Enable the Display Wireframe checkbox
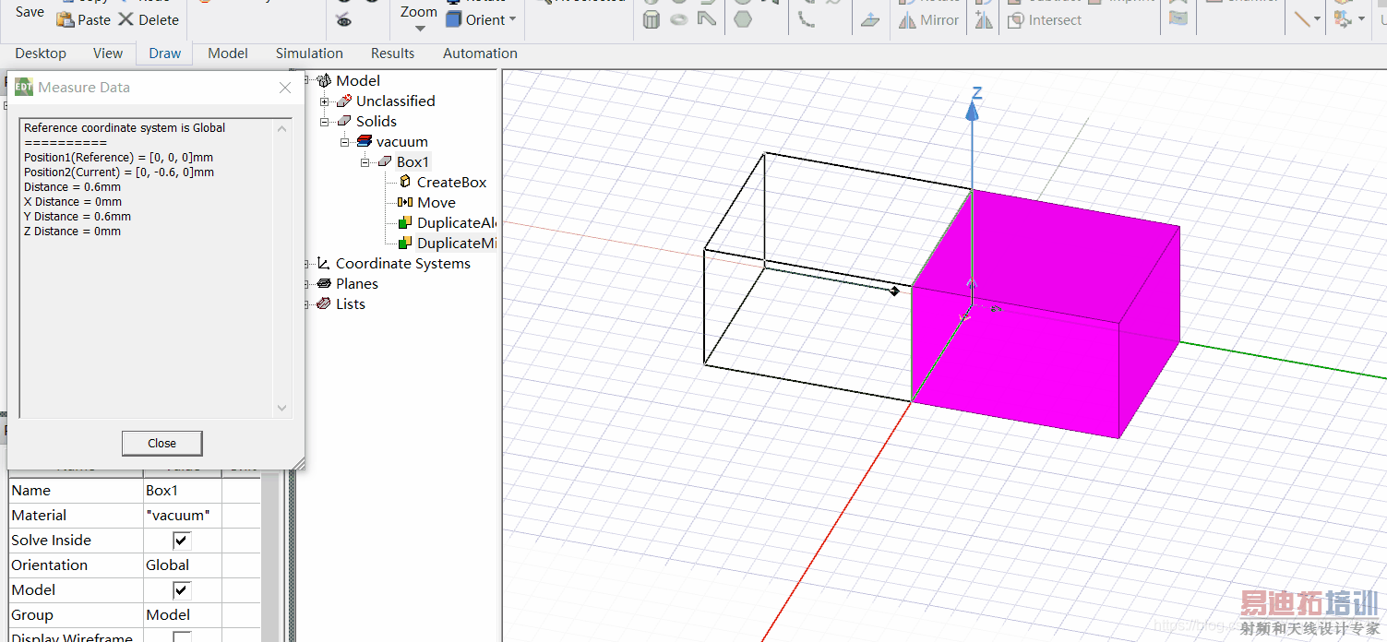The image size is (1387, 642). (x=182, y=637)
